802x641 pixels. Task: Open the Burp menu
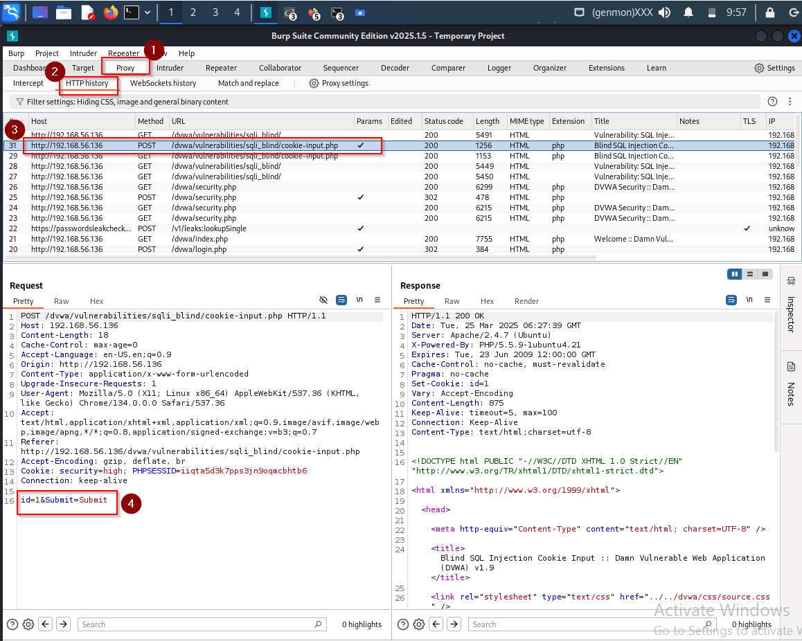click(17, 53)
